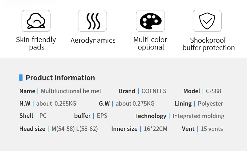Click the G.W about 0.275KG value
The width and height of the screenshot is (247, 152).
coord(135,104)
